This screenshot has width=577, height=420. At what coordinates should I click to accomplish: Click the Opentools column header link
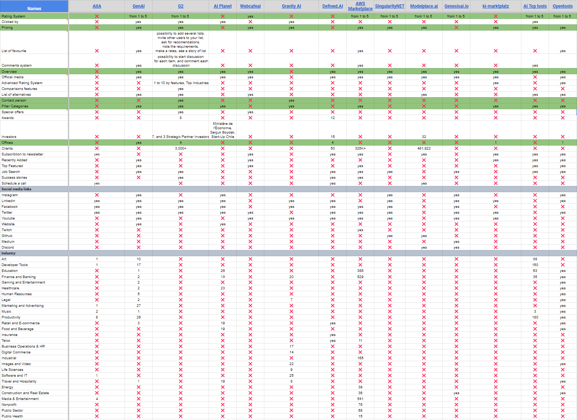coord(562,6)
